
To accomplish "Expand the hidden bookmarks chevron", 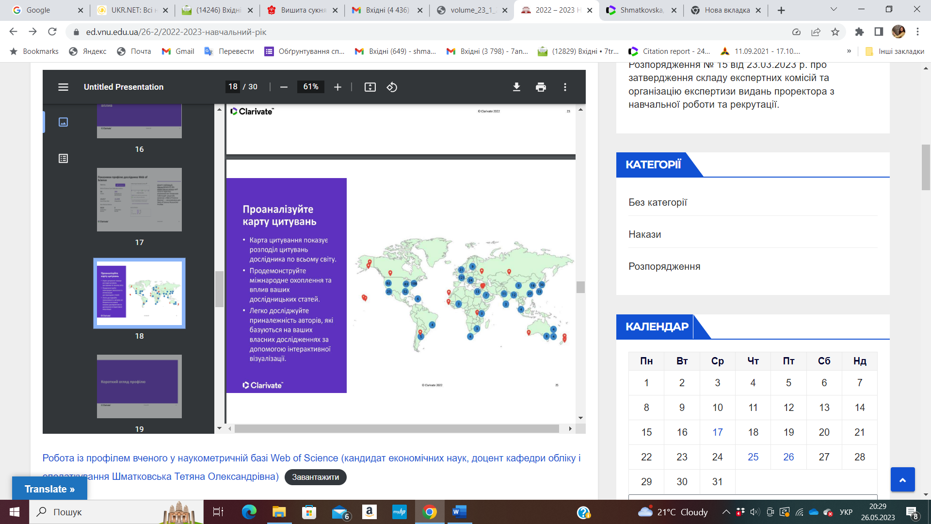I will point(849,51).
